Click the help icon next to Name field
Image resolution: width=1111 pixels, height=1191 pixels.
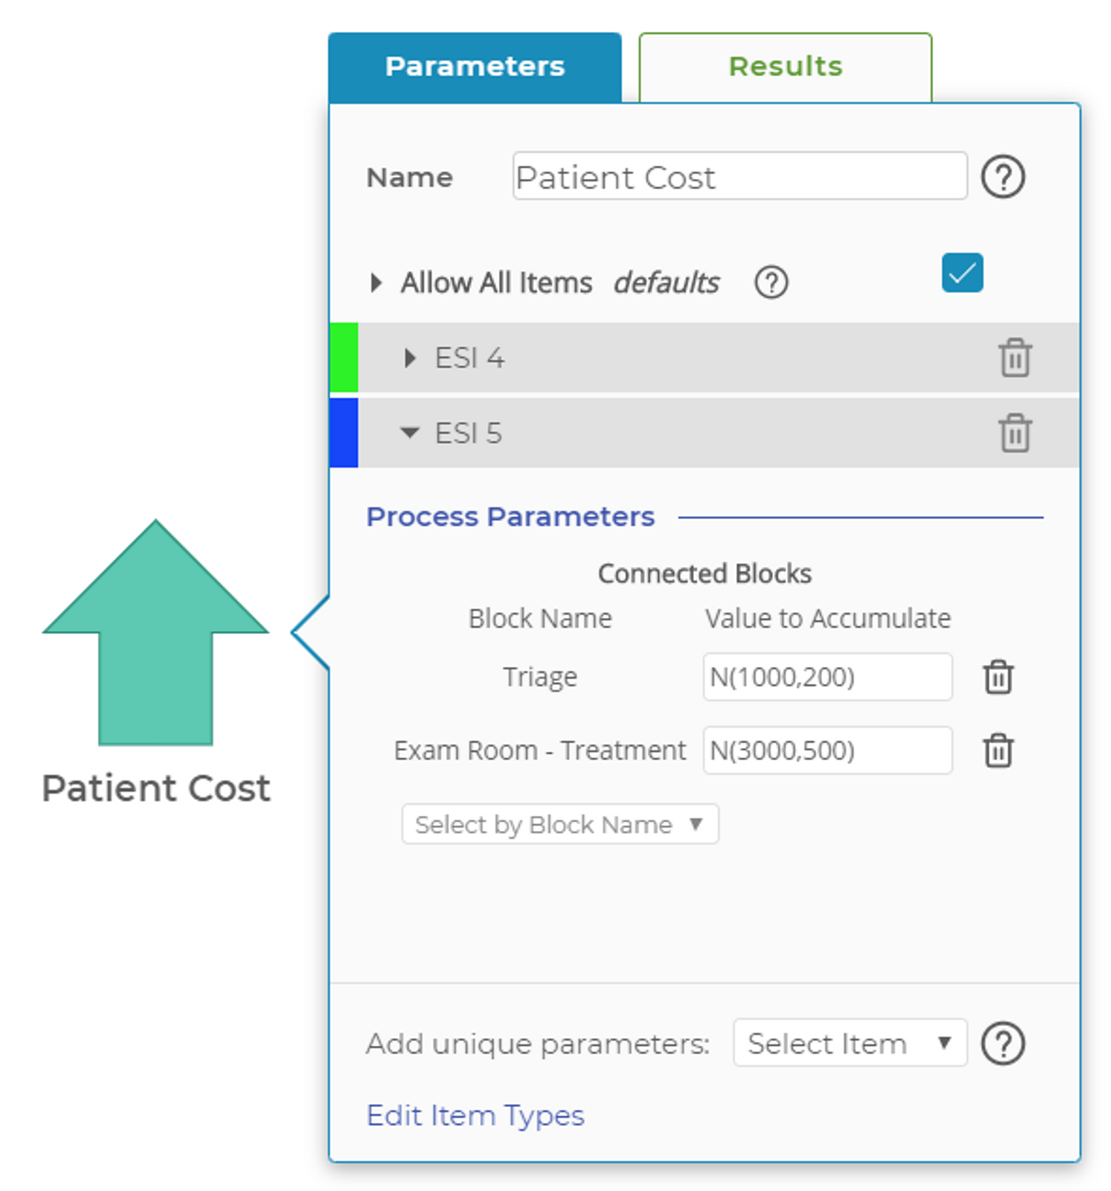tap(1003, 177)
